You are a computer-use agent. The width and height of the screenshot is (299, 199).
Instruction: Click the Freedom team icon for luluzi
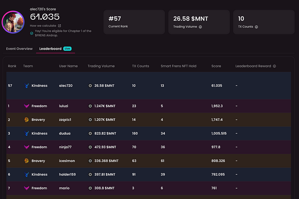27,106
